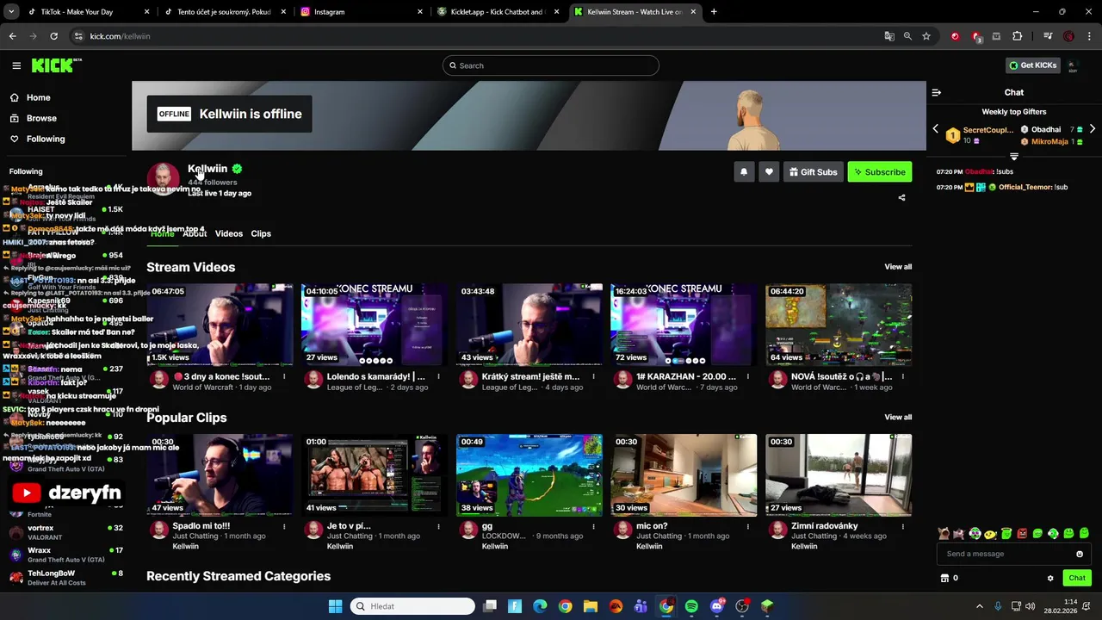Open the 06:47:05 World of Warcraft video thumbnail
The image size is (1102, 620).
pyautogui.click(x=220, y=325)
